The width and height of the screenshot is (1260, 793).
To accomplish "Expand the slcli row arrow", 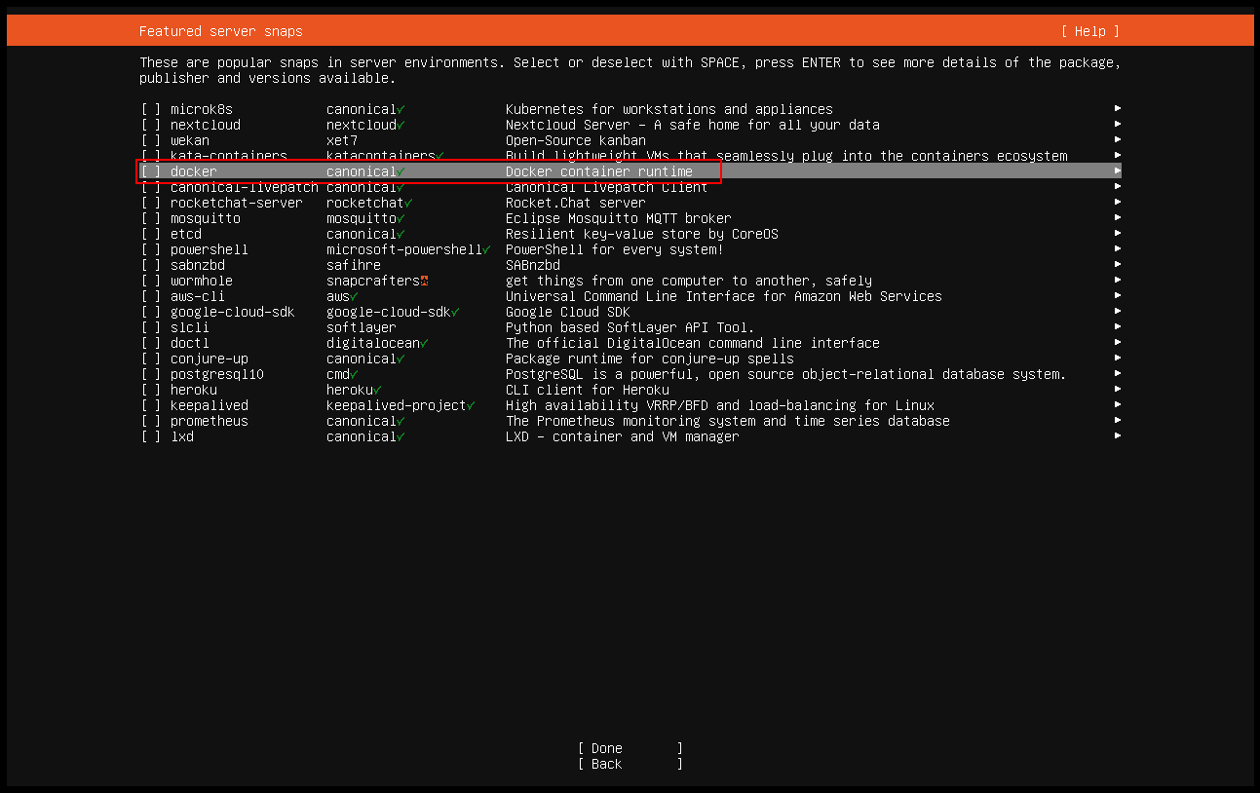I will 1118,327.
